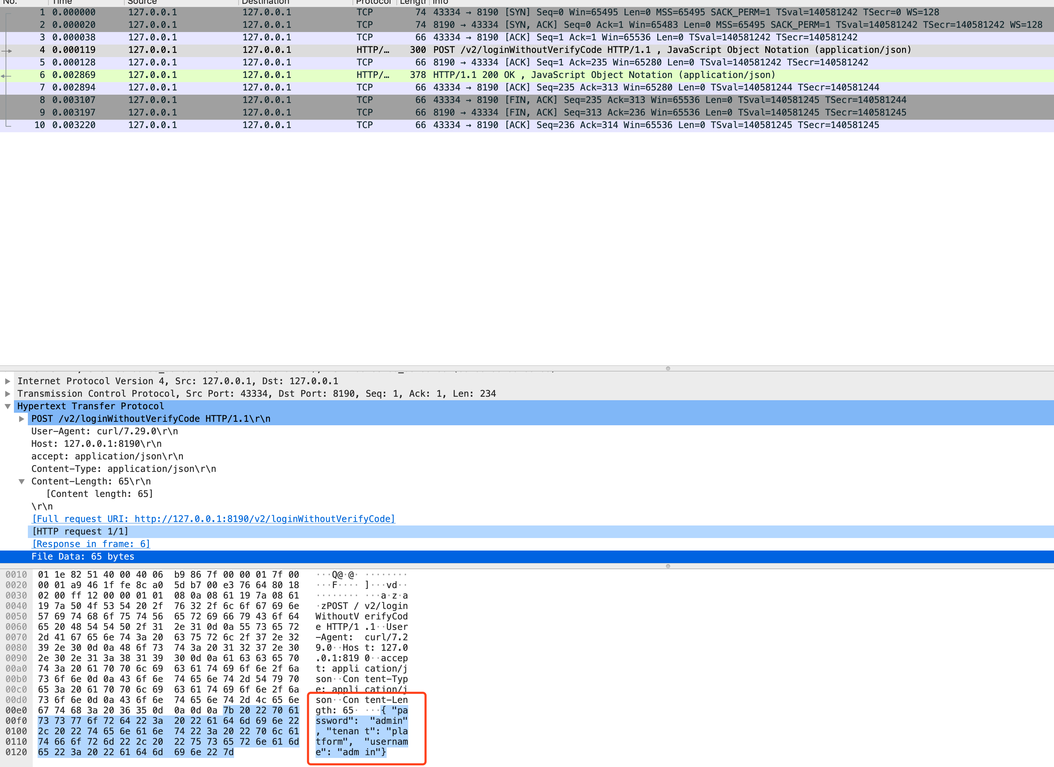Select the Host: 127.0.0.1:8190 header line
This screenshot has width=1054, height=767.
[x=96, y=444]
